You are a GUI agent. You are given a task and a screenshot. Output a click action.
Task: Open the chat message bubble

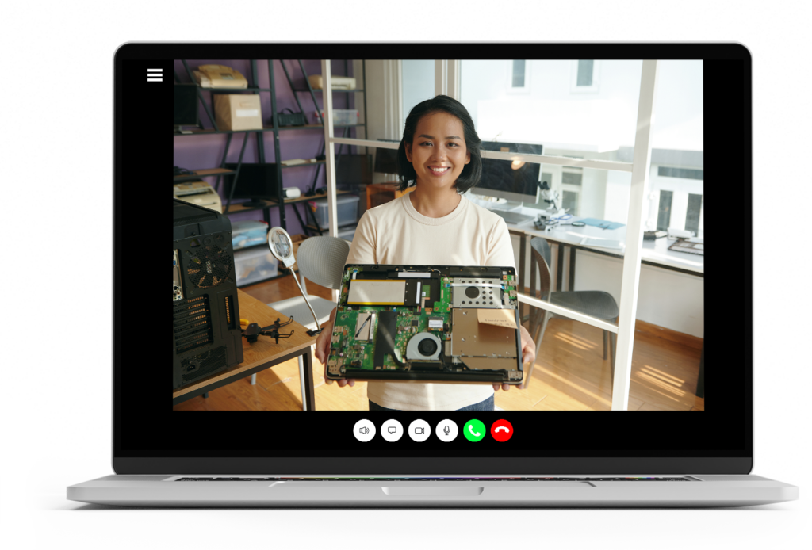pyautogui.click(x=392, y=430)
